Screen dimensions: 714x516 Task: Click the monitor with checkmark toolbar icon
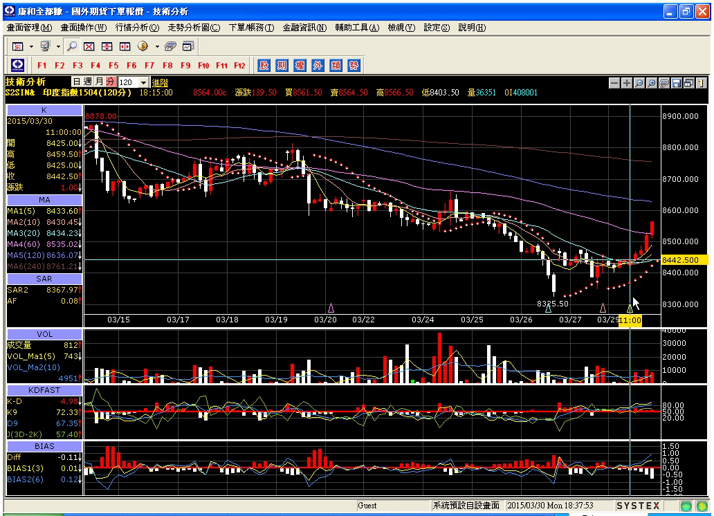click(x=45, y=46)
